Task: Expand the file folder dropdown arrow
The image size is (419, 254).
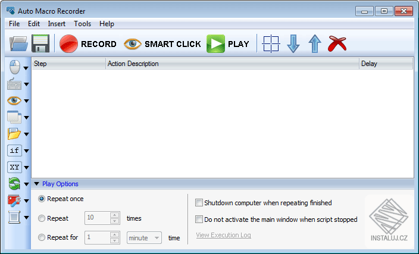Action: pyautogui.click(x=26, y=134)
